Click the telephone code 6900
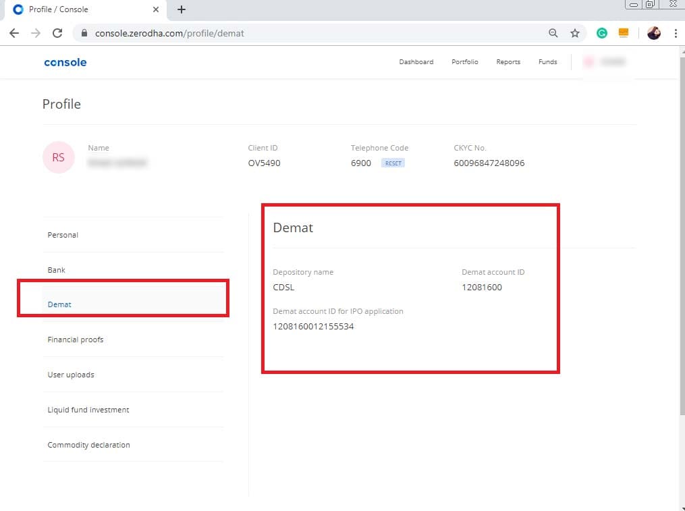Image resolution: width=685 pixels, height=511 pixels. pyautogui.click(x=361, y=163)
